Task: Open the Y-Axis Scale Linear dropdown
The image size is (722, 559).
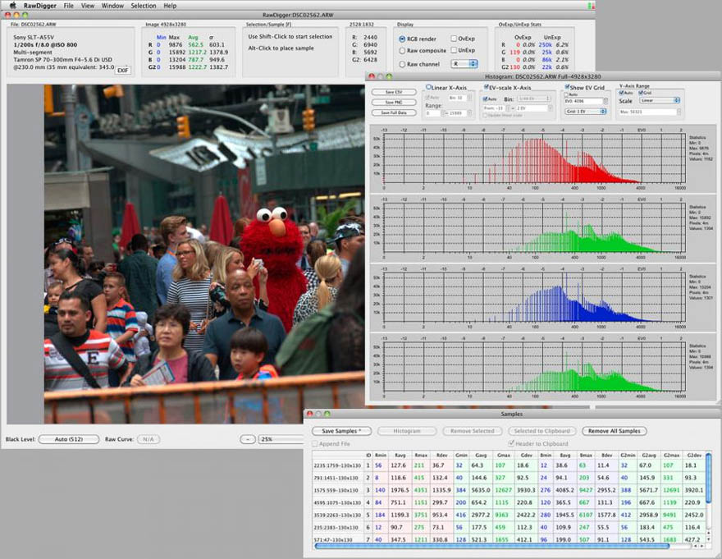Action: 660,100
